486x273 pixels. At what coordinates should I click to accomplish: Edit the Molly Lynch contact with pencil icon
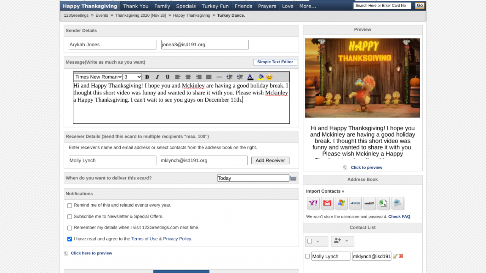395,256
